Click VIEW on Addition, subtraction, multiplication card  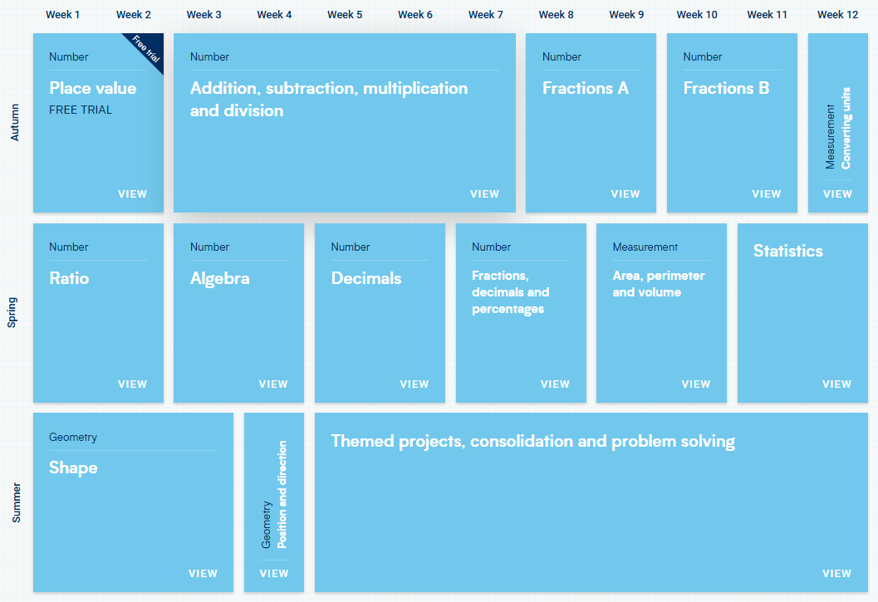click(x=484, y=194)
